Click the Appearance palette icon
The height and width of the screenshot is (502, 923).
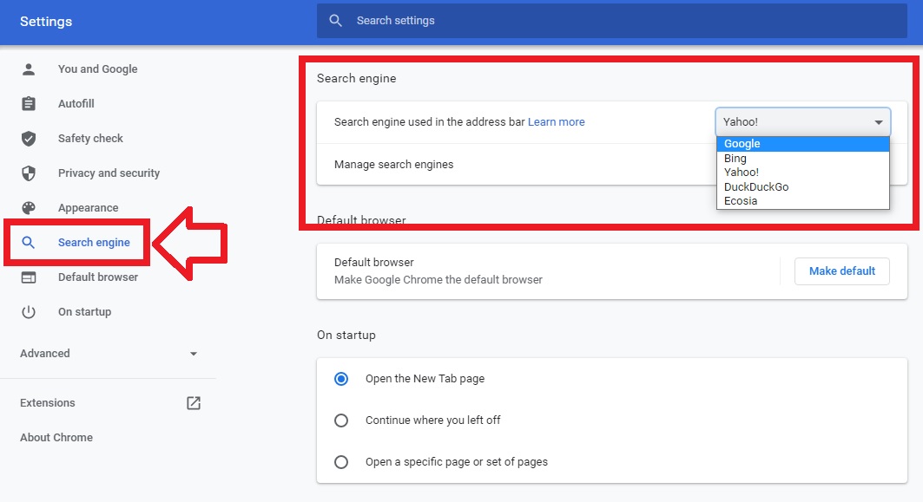[29, 208]
